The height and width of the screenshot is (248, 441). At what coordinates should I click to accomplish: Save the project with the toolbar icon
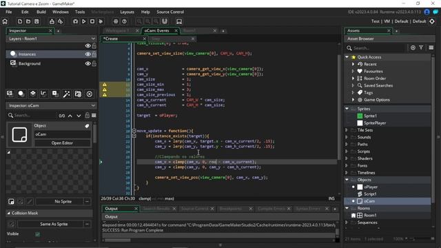pyautogui.click(x=37, y=21)
